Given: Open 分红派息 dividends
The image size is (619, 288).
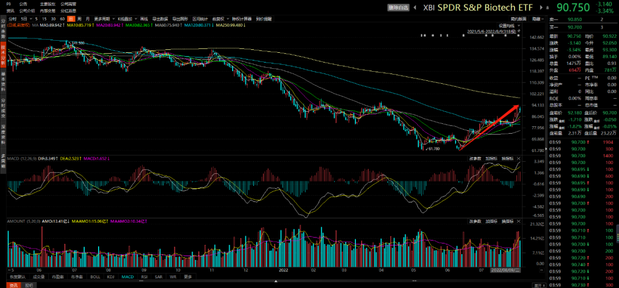Looking at the screenshot, I should click(x=68, y=11).
